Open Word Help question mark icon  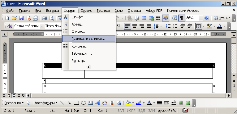pos(207,18)
